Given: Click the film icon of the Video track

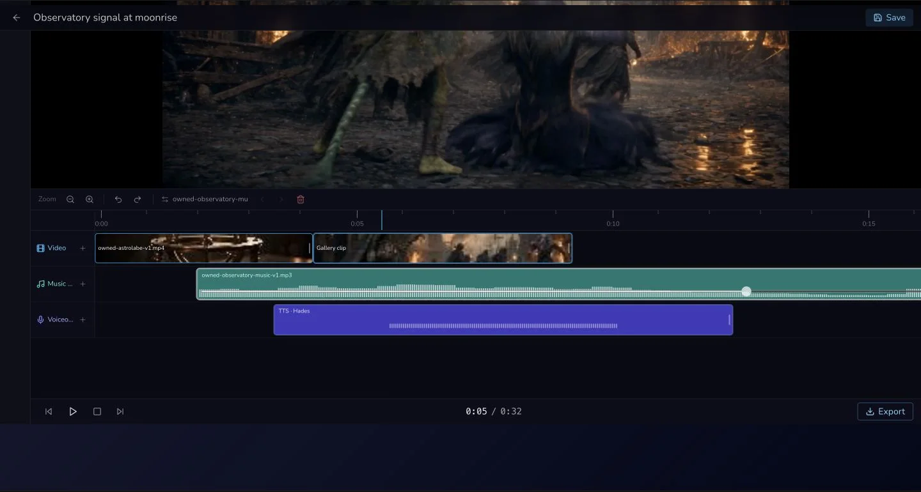Looking at the screenshot, I should 40,248.
